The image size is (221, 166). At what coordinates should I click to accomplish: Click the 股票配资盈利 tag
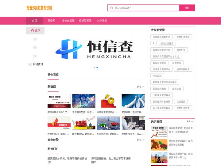pos(159,89)
